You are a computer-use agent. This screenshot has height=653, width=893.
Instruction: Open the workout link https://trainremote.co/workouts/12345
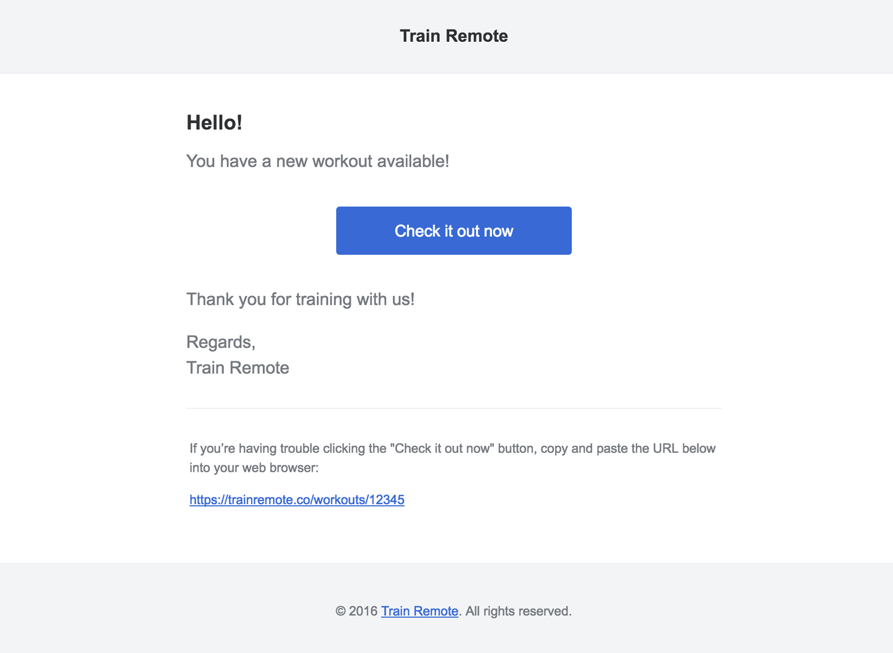pyautogui.click(x=296, y=499)
